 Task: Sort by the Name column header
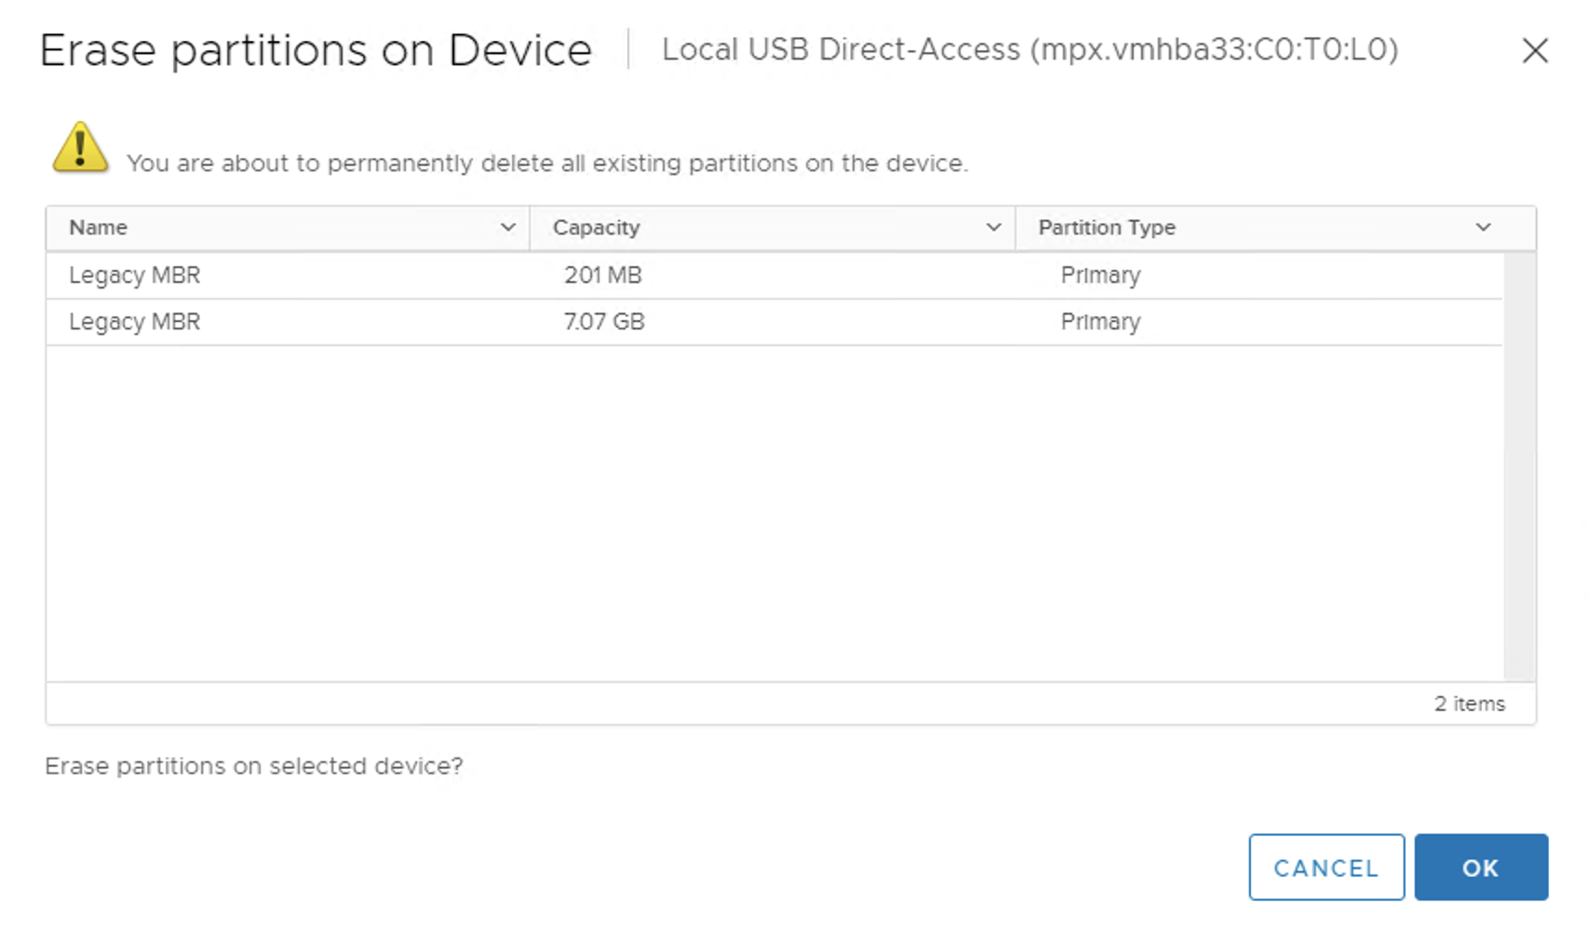click(x=99, y=227)
